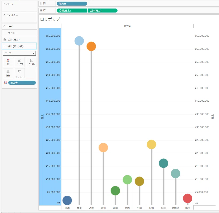Open the Detail (詳細) marks card button
The width and height of the screenshot is (219, 213).
click(8, 73)
